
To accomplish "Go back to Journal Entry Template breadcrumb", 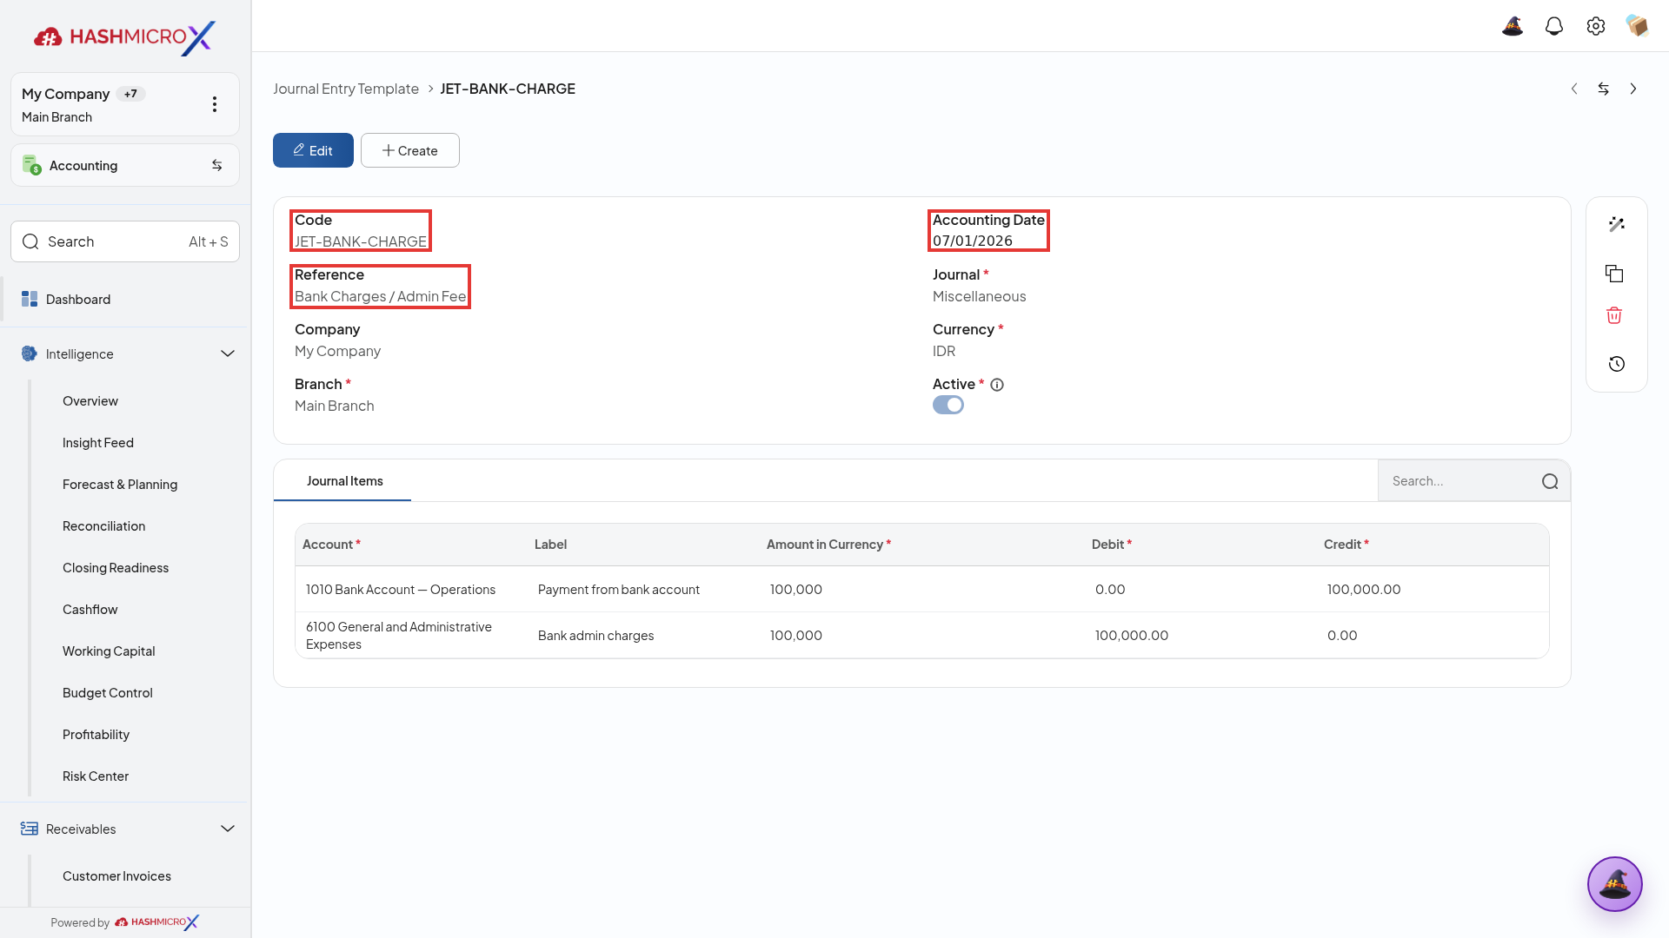I will click(x=346, y=89).
